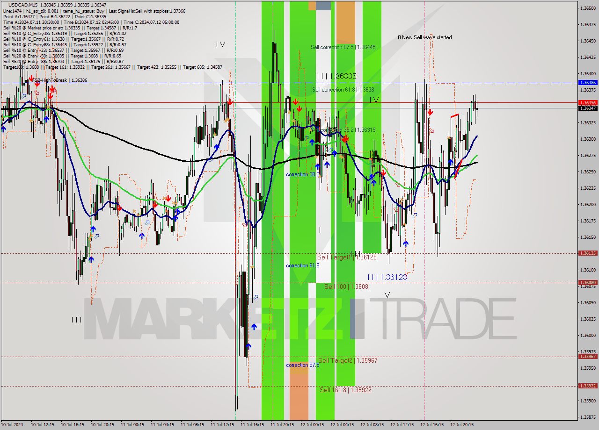Click 'Sell correction 87.5 | 1.36445' label
This screenshot has height=430, width=599.
tap(343, 47)
